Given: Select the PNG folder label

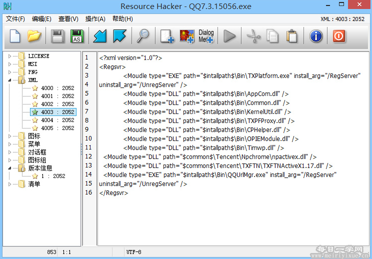Looking at the screenshot, I should click(x=32, y=72).
